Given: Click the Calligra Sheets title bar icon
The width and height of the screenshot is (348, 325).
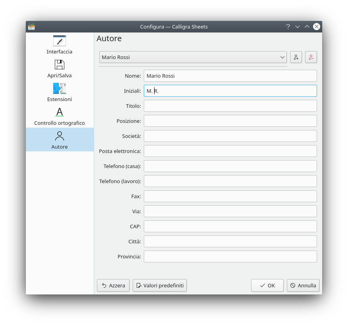Looking at the screenshot, I should [x=31, y=27].
